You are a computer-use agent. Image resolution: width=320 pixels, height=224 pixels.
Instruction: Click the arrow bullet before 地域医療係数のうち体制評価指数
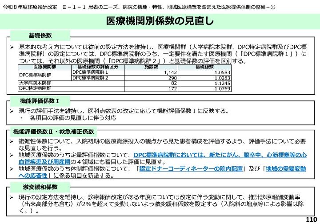(13, 169)
